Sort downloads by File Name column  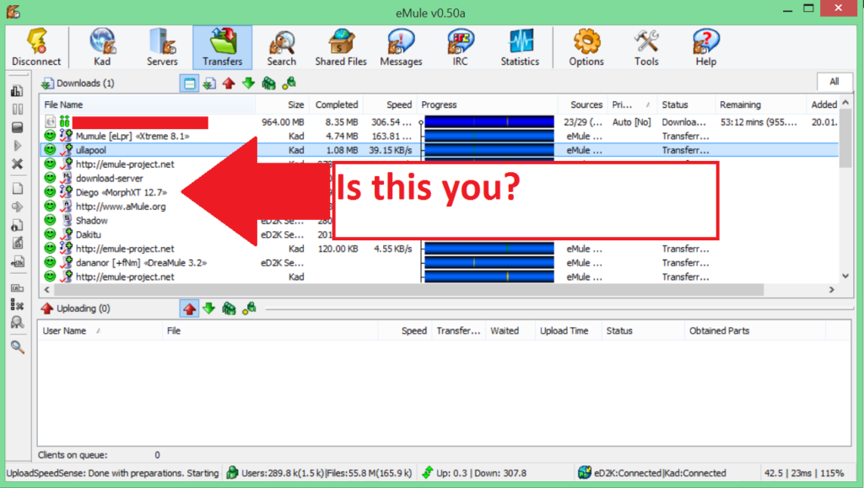coord(147,105)
